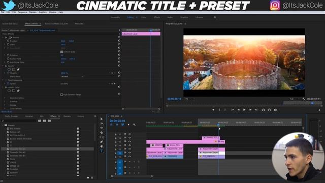Click Add Marker in Program monitor
The width and height of the screenshot is (325, 183).
(x=213, y=110)
